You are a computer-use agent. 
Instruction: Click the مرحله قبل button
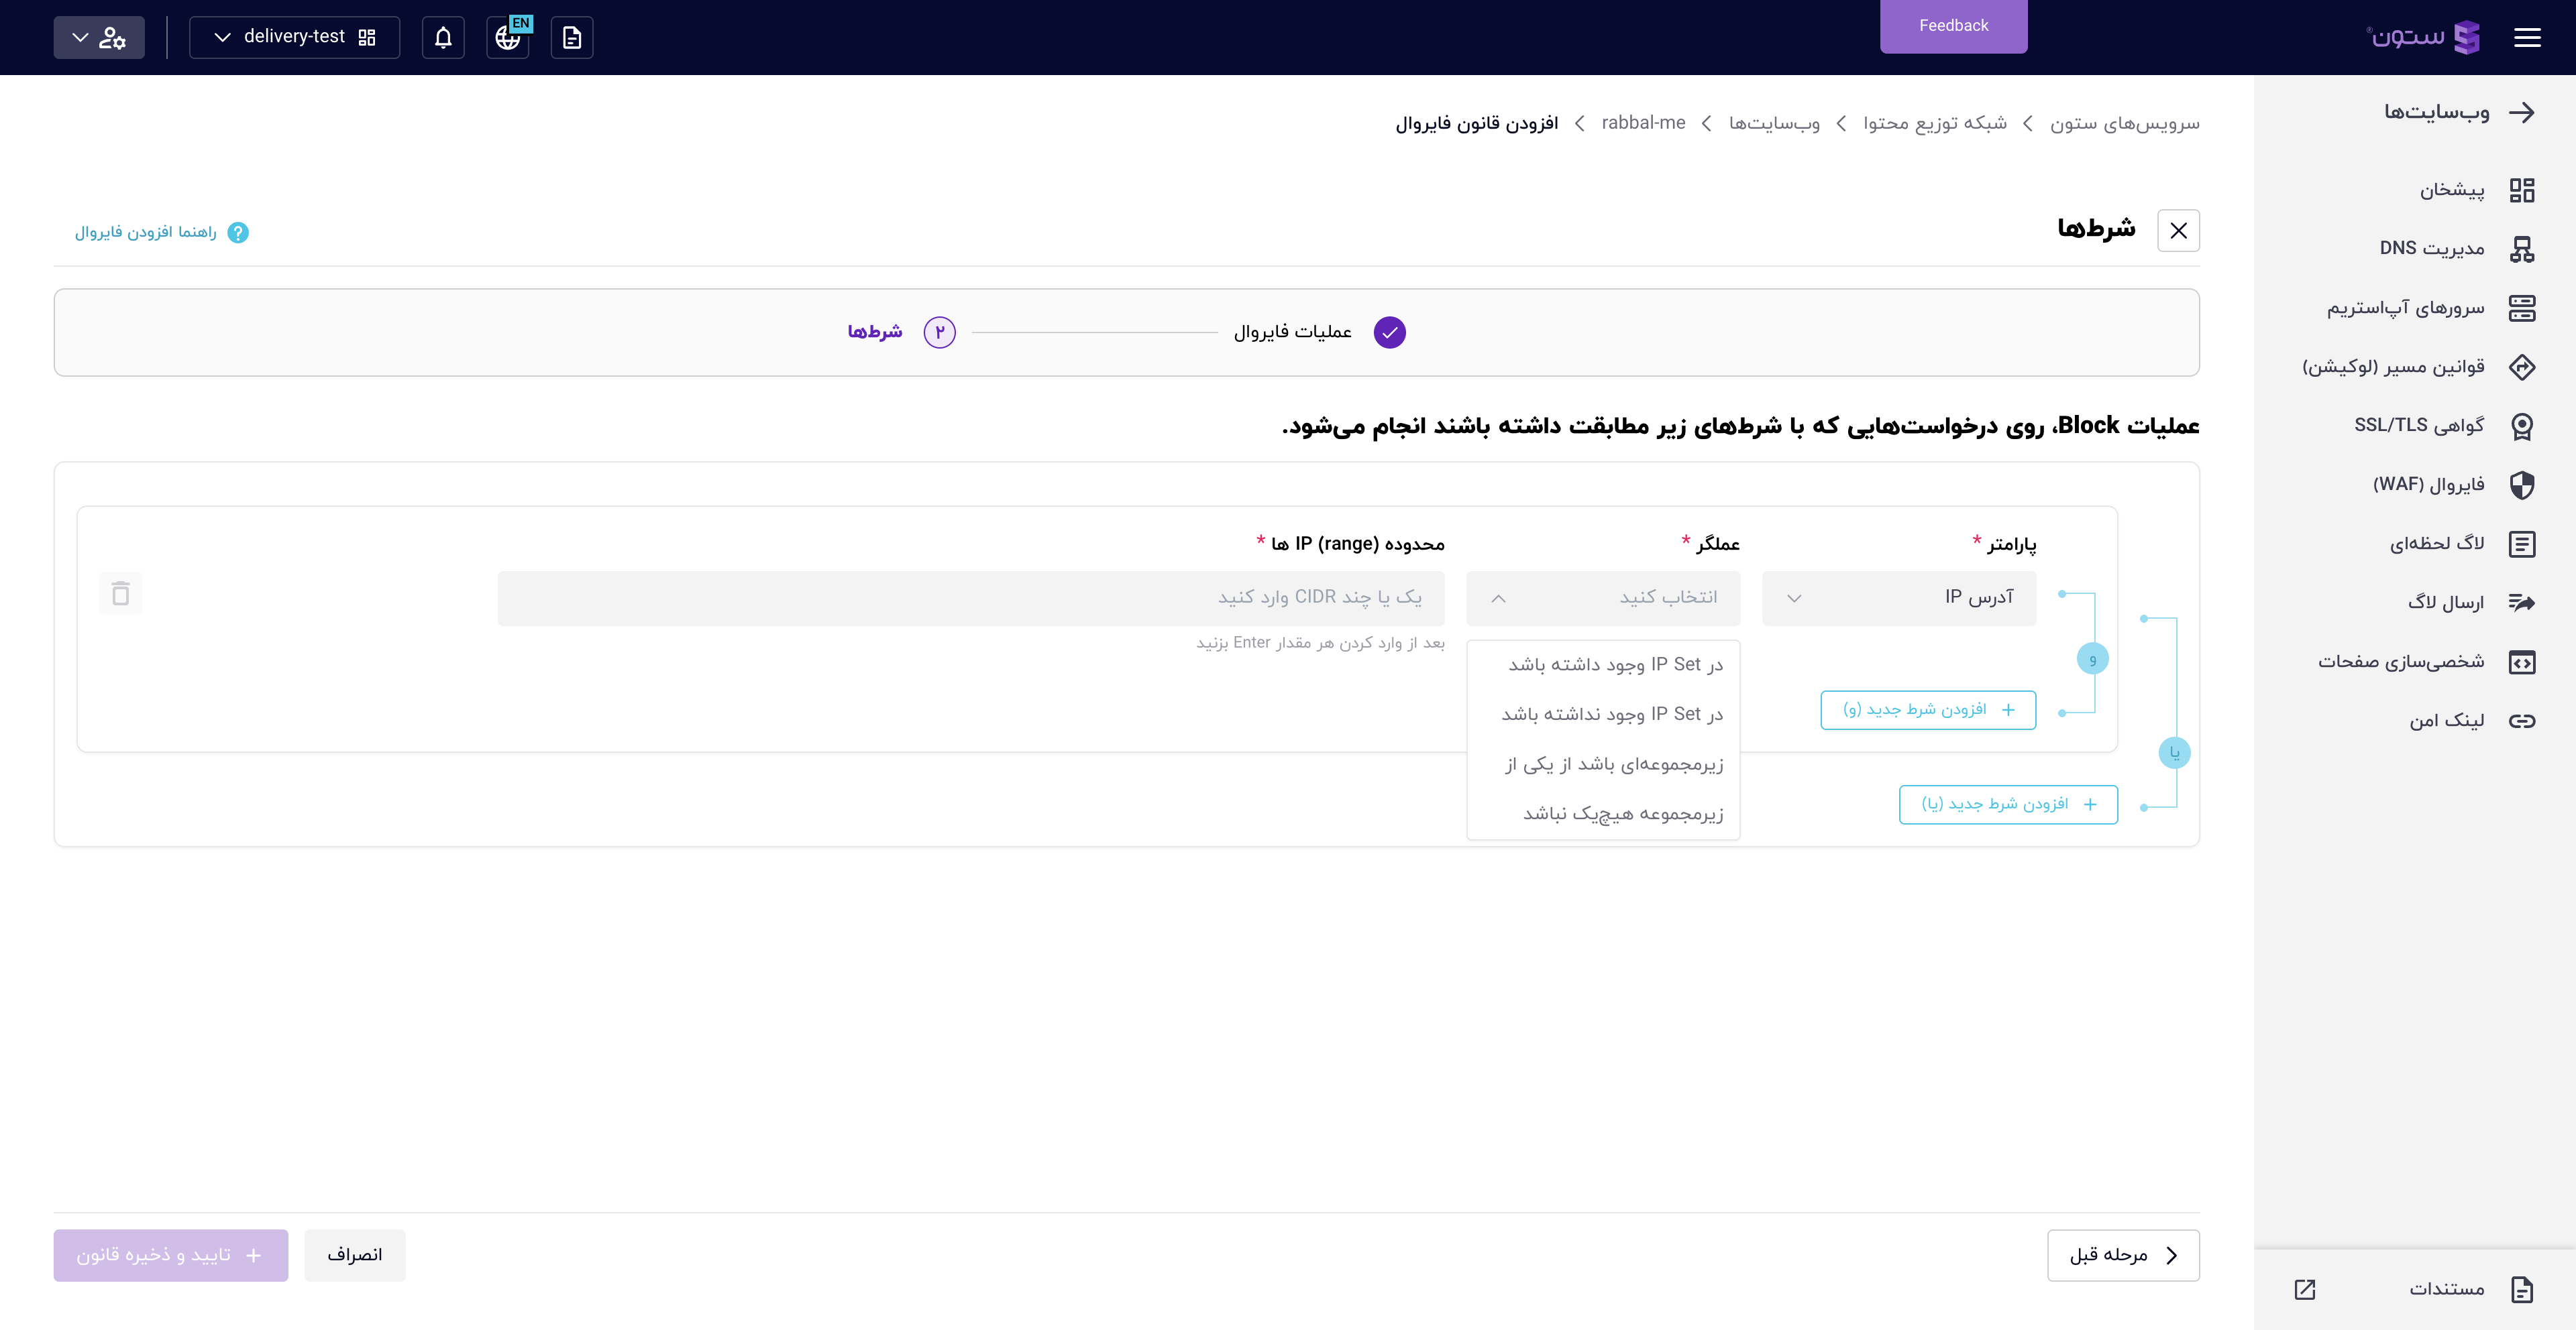click(x=2122, y=1255)
